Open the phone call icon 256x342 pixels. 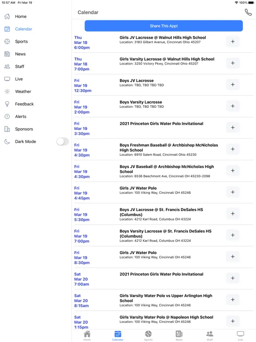pyautogui.click(x=248, y=12)
